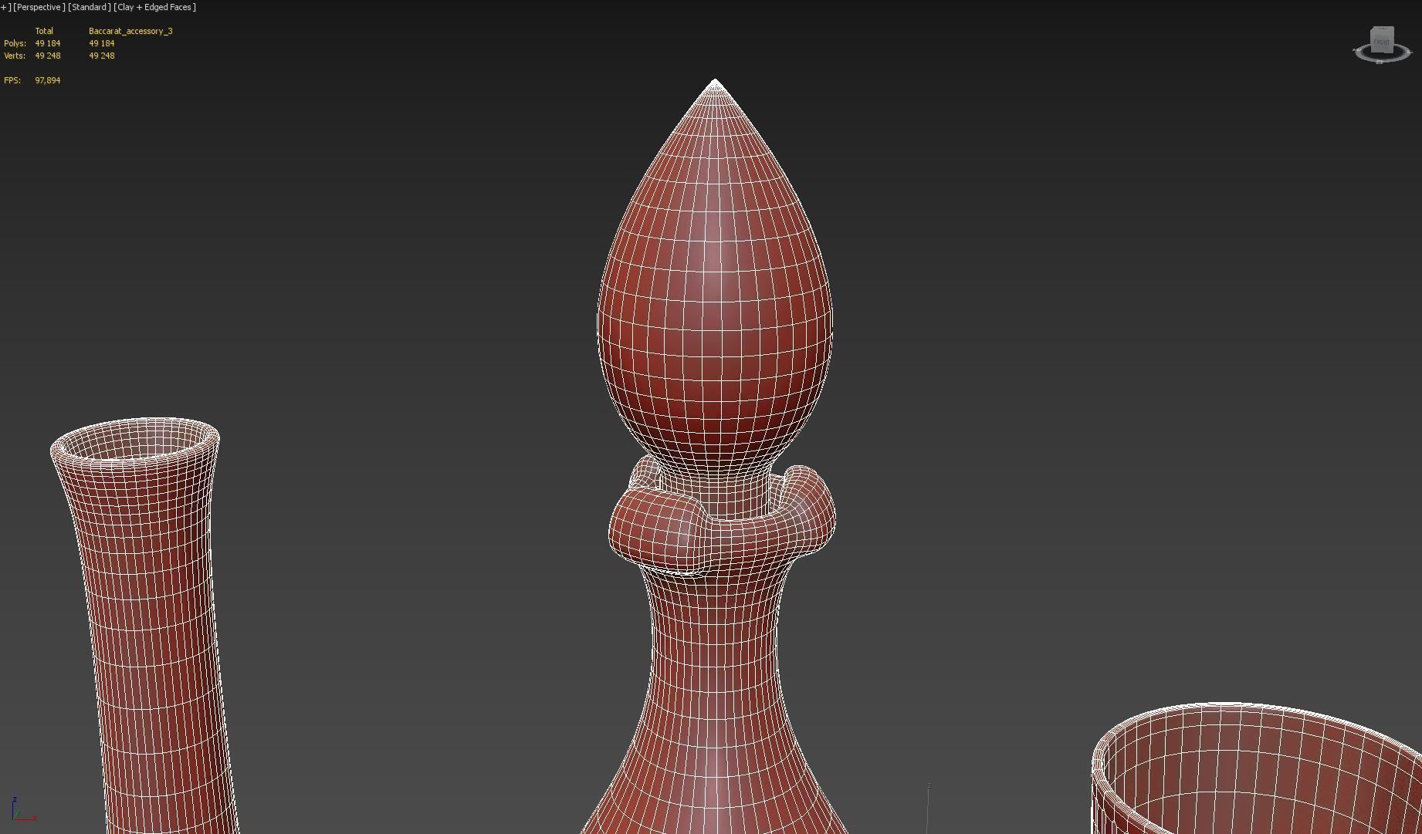Select the decanter collar ring
The height and width of the screenshot is (834, 1422).
point(722,517)
